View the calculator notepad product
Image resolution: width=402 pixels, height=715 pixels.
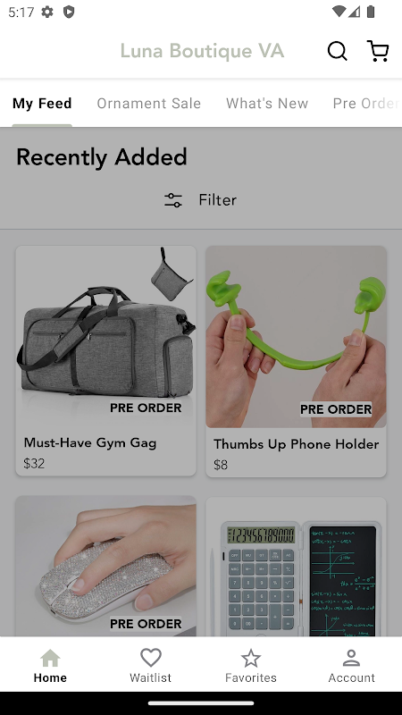point(297,567)
